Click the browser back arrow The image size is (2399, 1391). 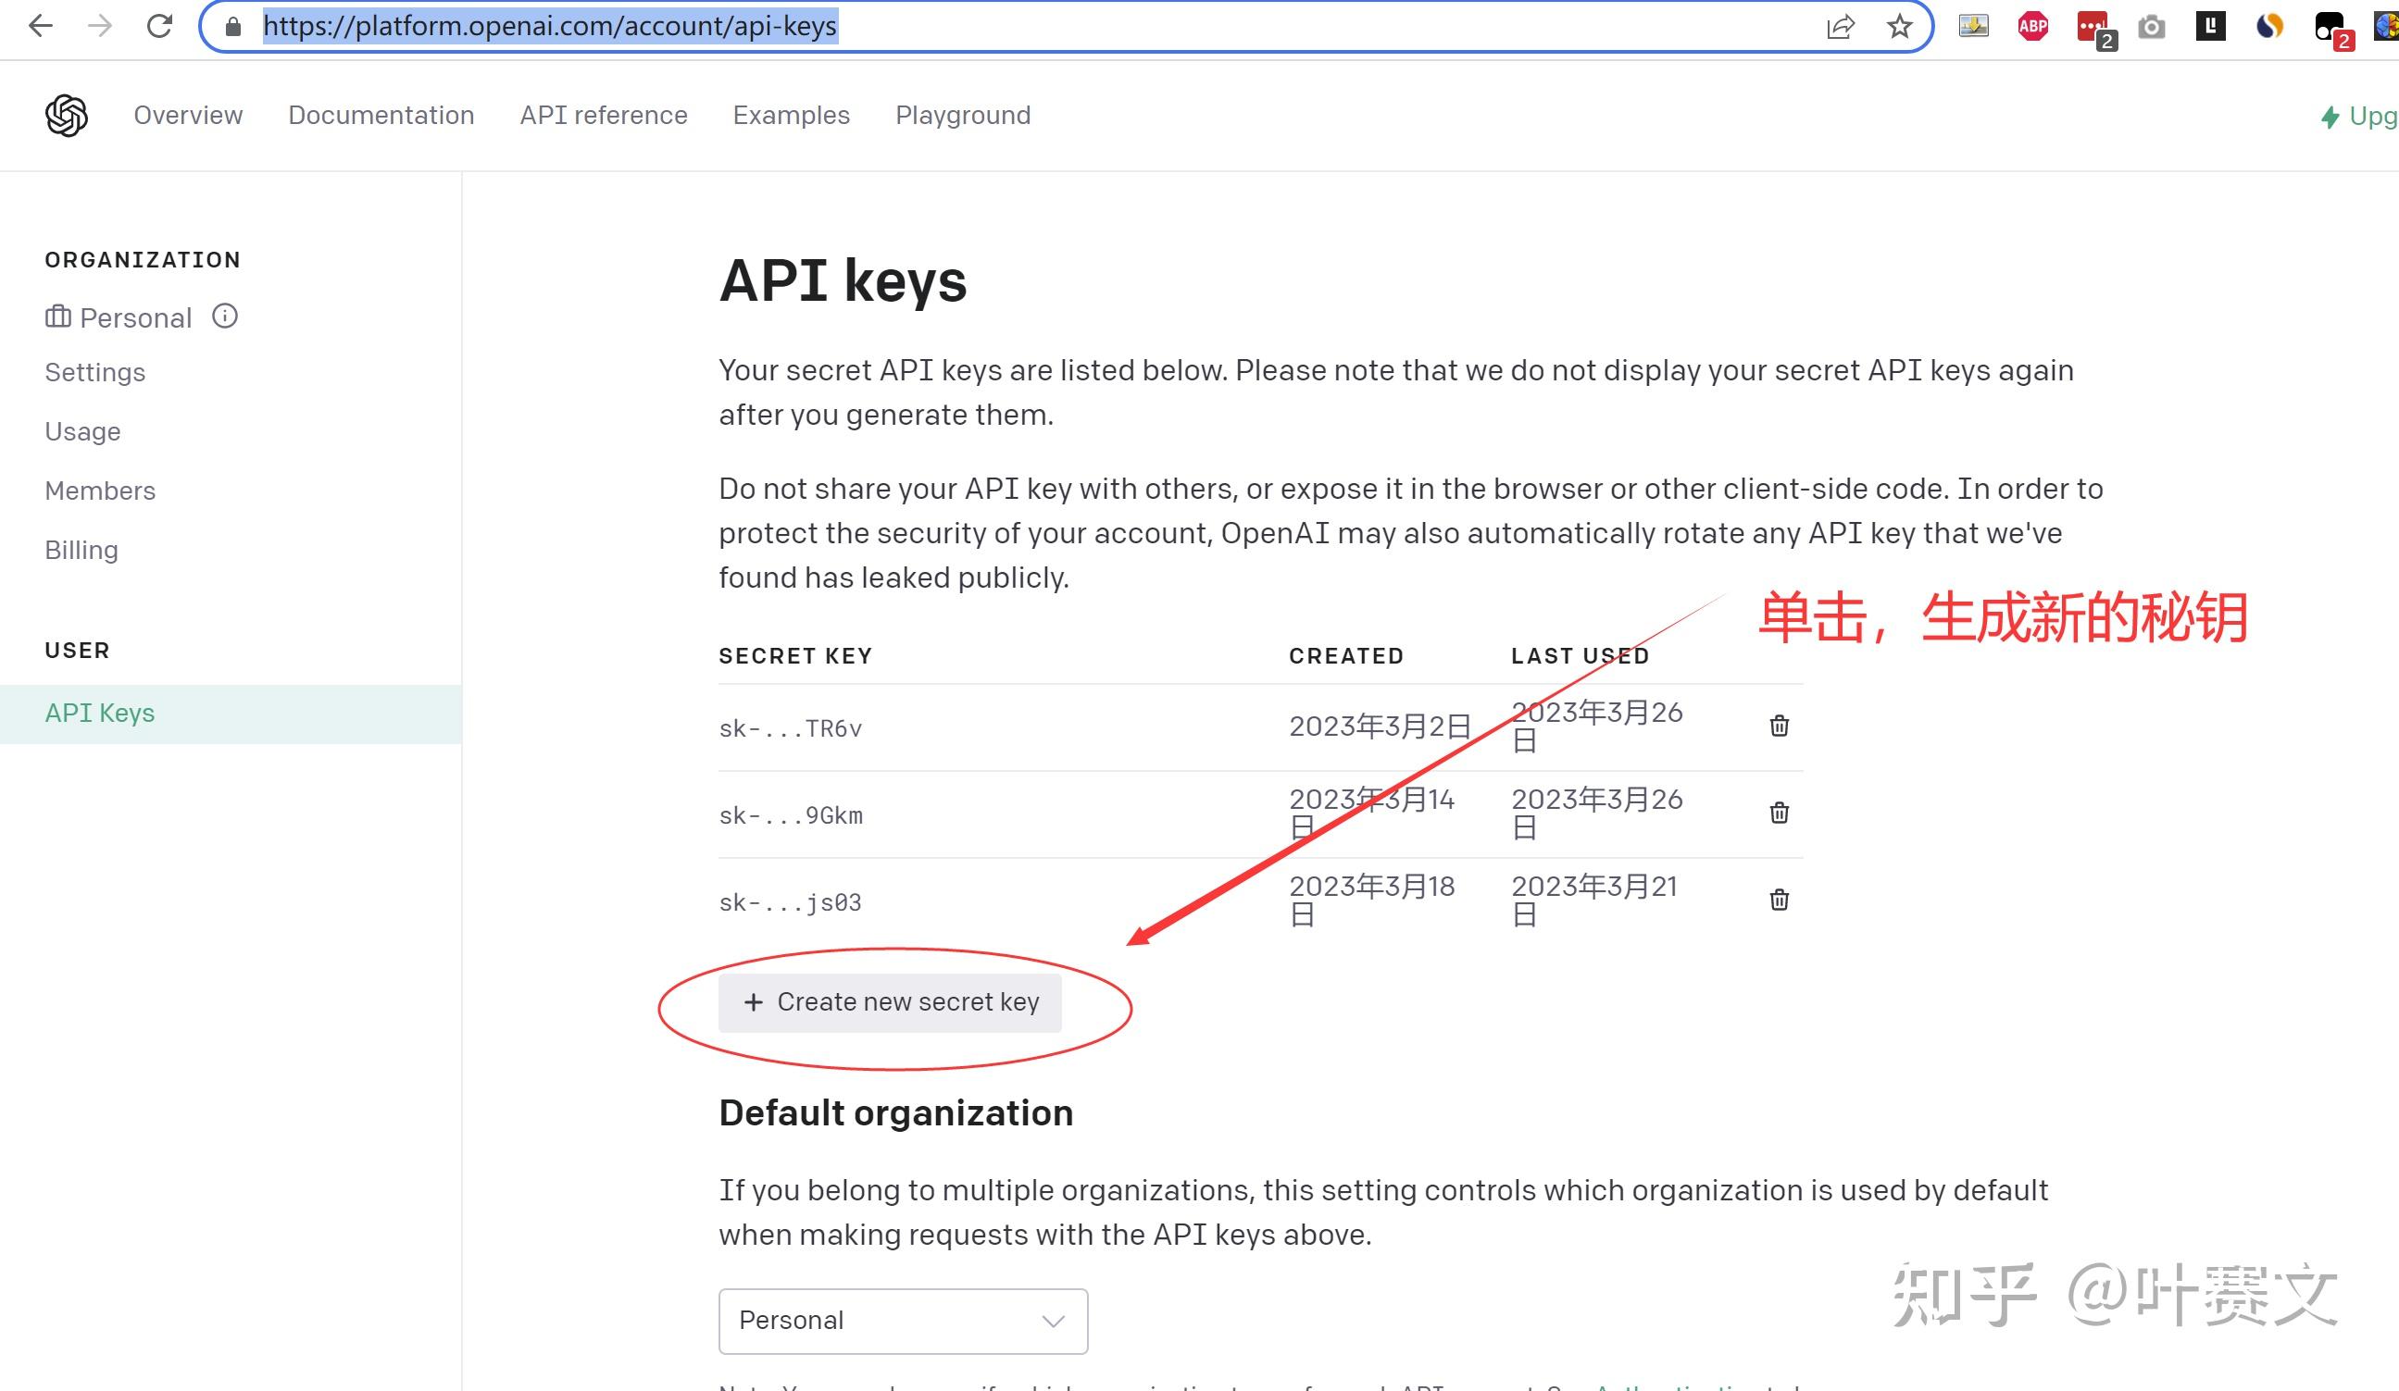(x=40, y=26)
